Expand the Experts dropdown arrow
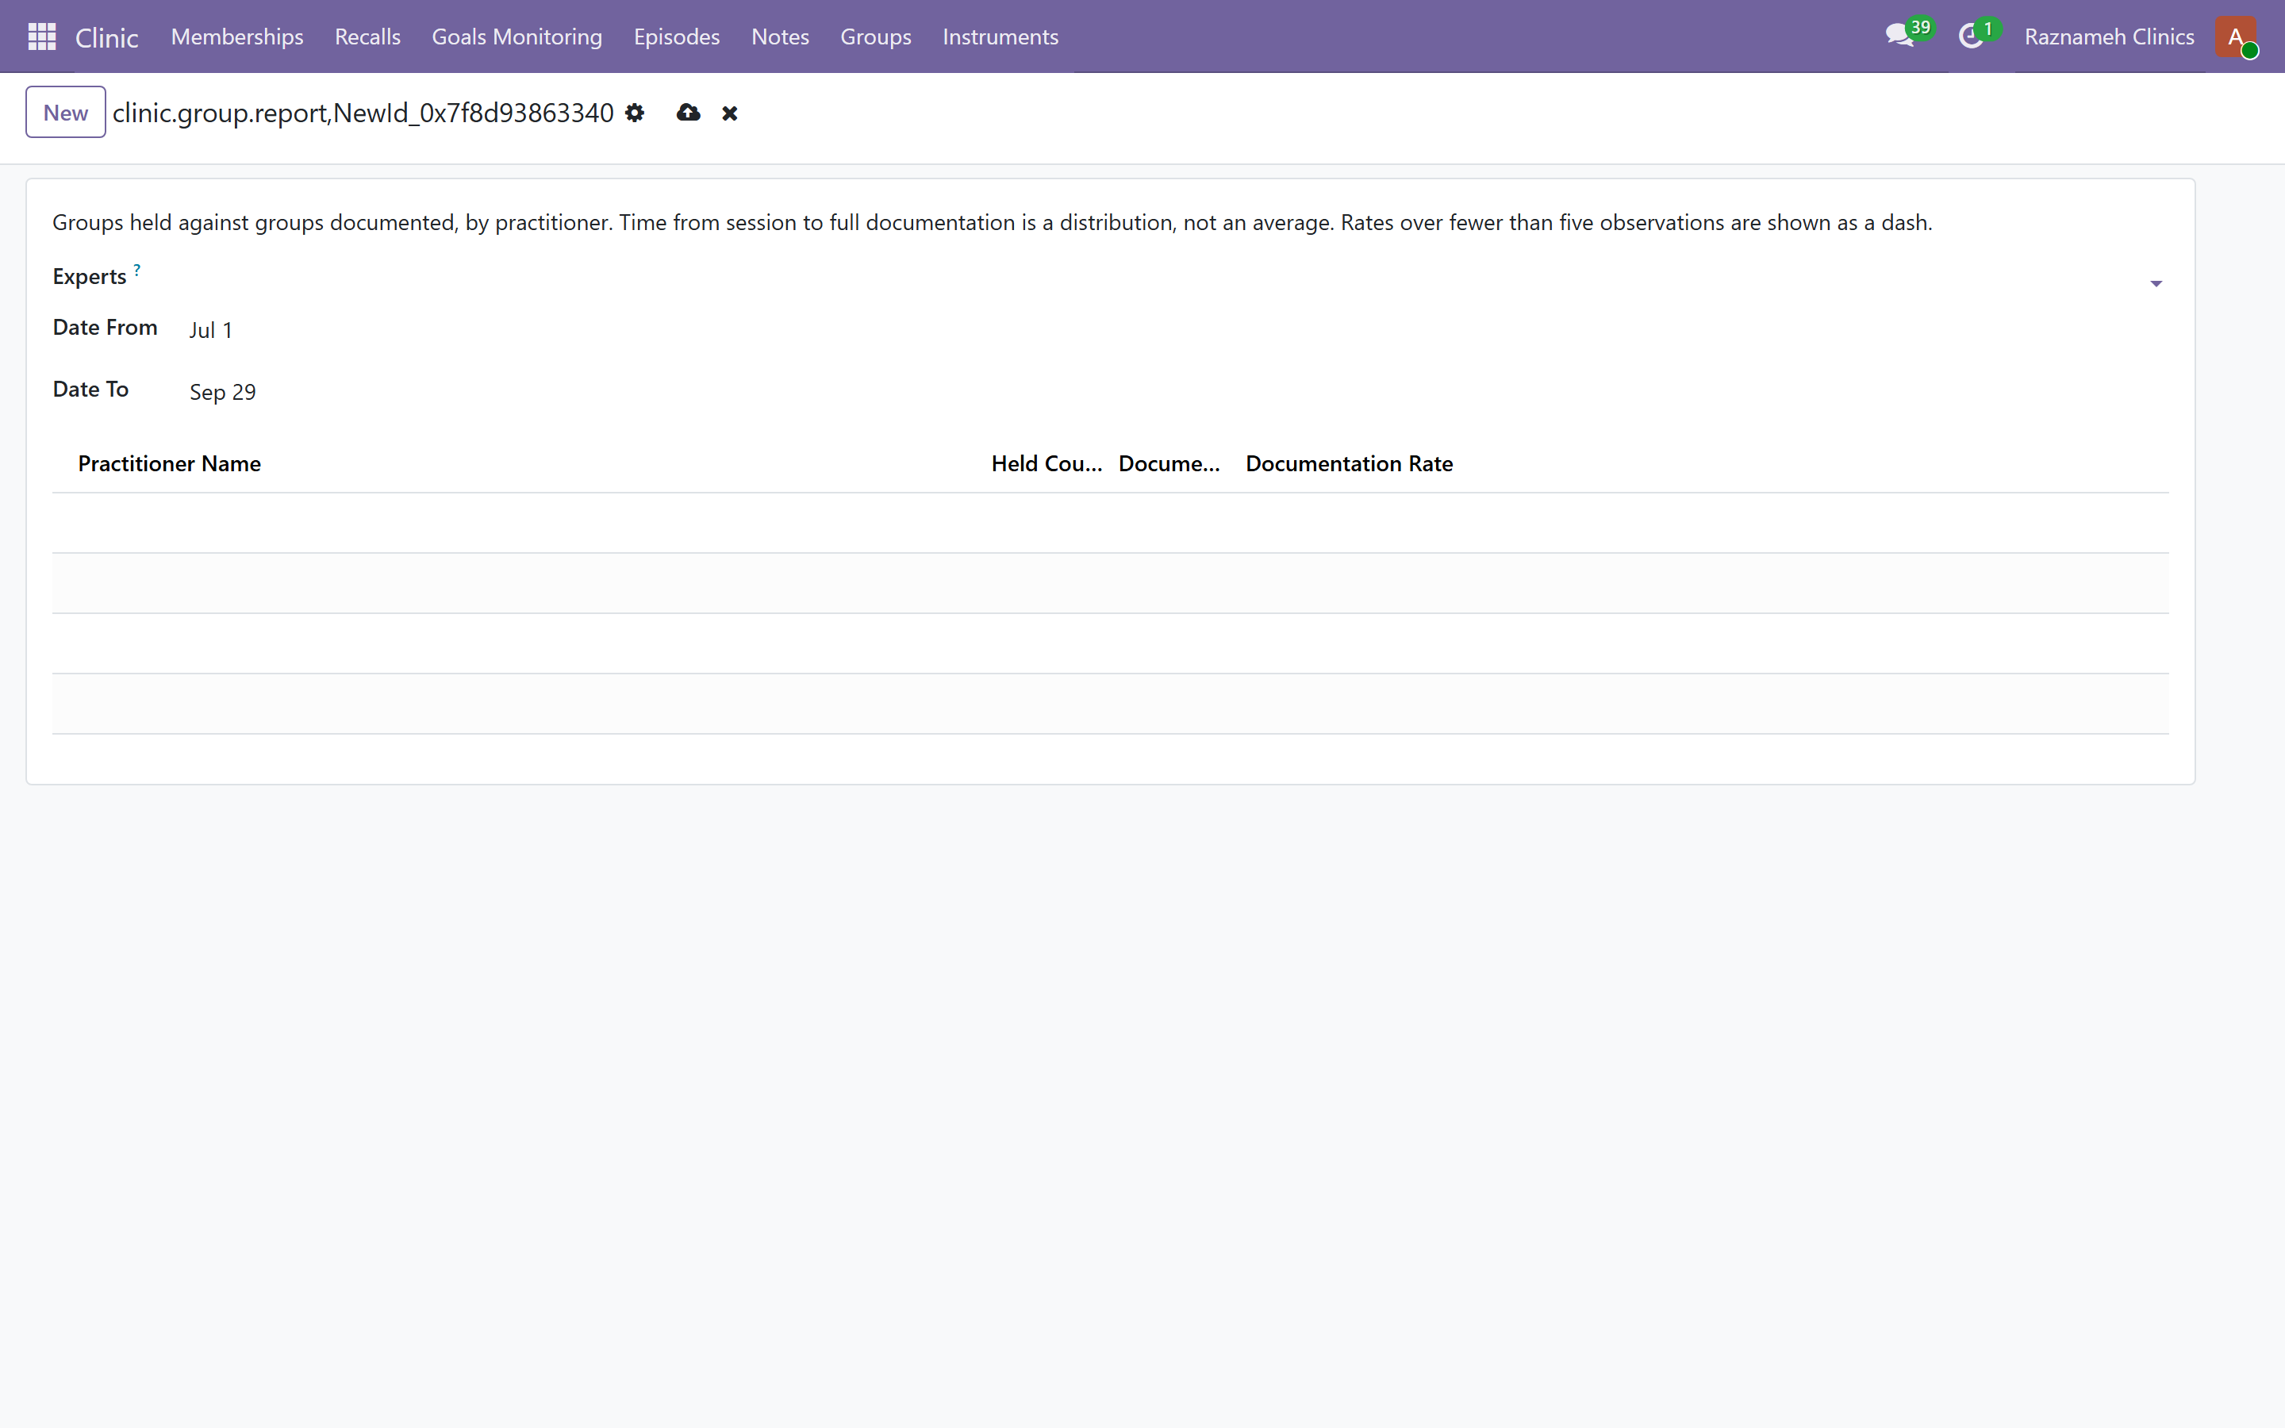The image size is (2285, 1428). [x=2156, y=283]
